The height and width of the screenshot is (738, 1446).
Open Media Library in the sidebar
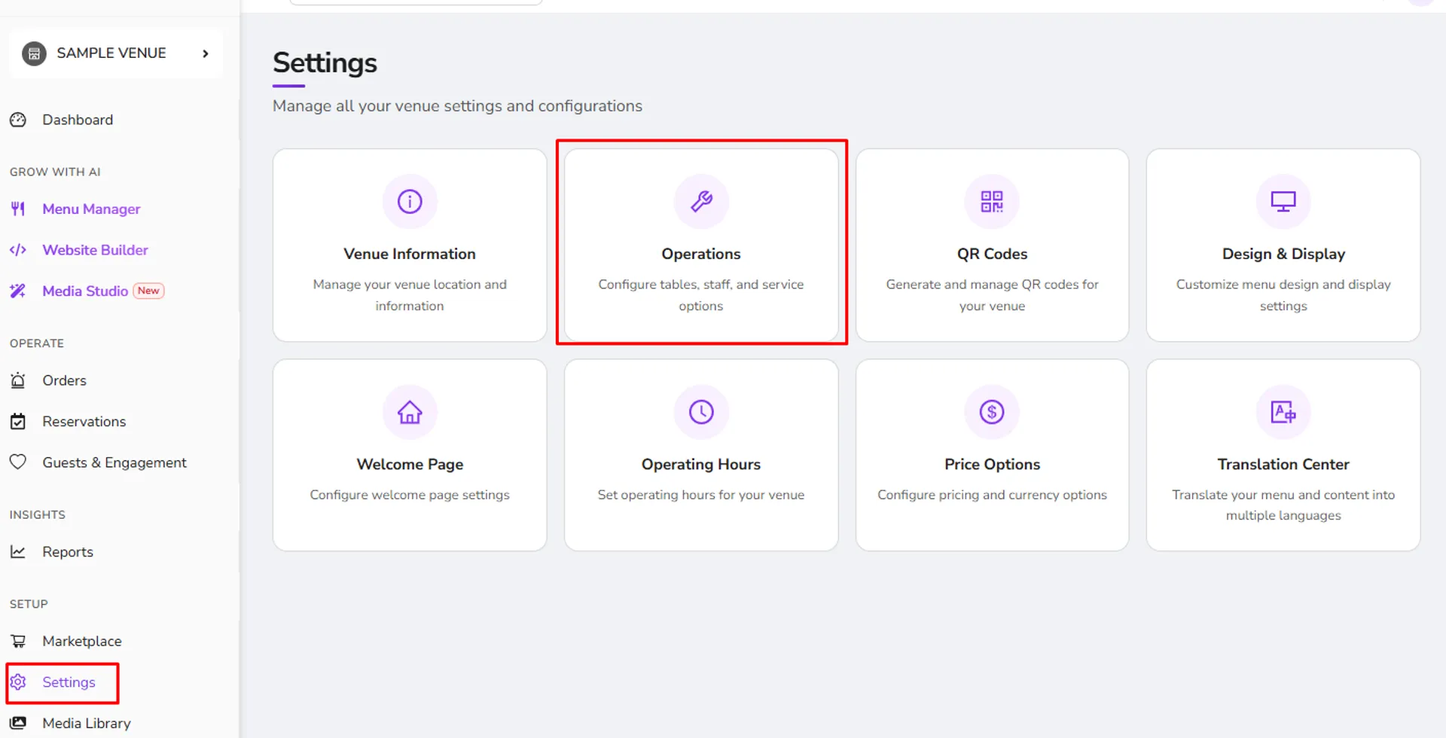[x=87, y=723]
